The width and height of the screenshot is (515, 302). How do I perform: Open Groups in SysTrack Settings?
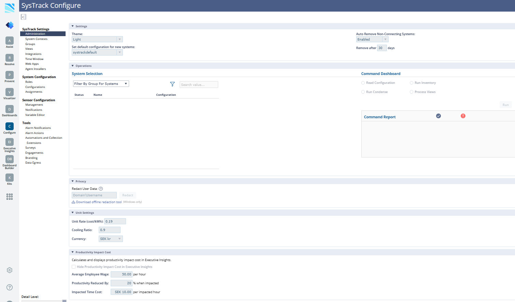tap(30, 44)
